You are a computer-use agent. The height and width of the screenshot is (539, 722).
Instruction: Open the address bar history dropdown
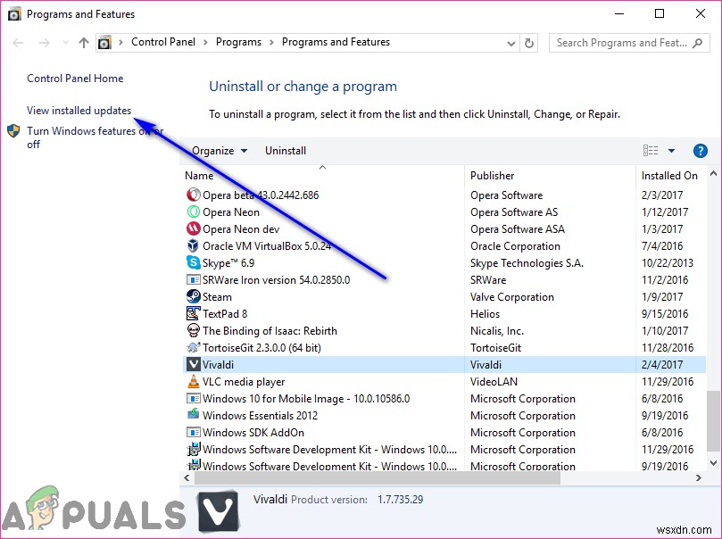pyautogui.click(x=510, y=42)
